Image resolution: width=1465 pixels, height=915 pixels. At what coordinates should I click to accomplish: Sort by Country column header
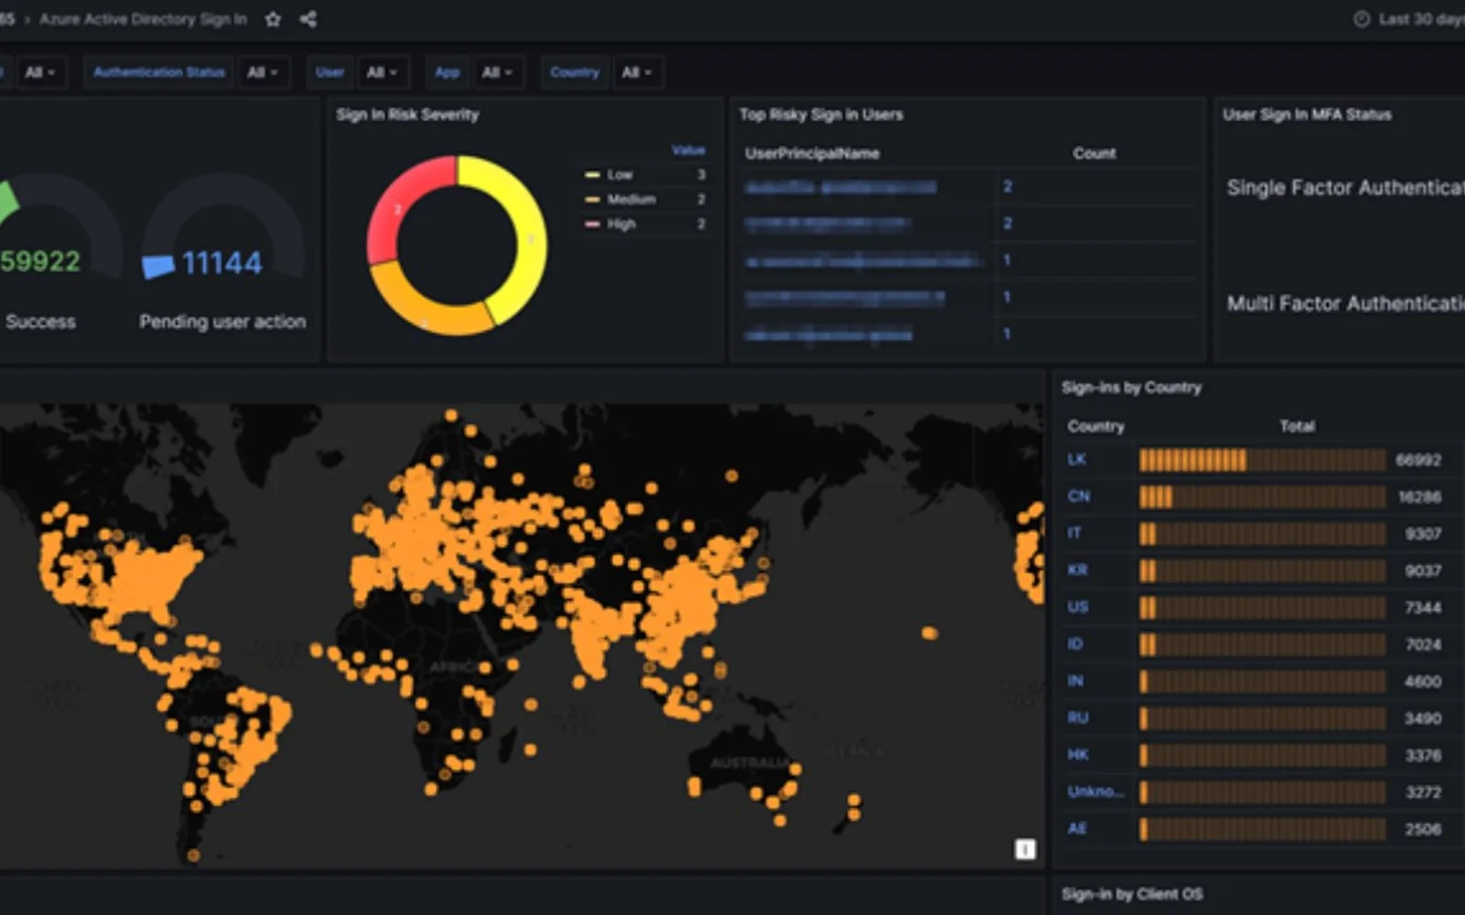(x=1095, y=426)
